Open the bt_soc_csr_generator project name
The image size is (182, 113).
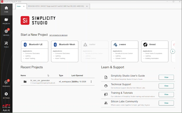click(40, 80)
